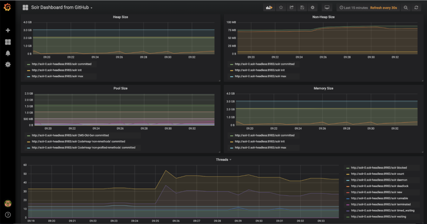
Task: Click the 2.5 GB y-axis label in Pool Size
Action: tap(29, 94)
